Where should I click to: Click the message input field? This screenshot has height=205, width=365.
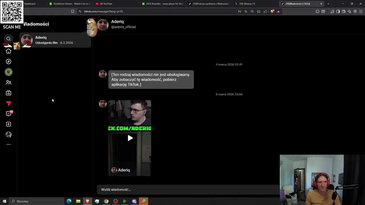pos(188,190)
